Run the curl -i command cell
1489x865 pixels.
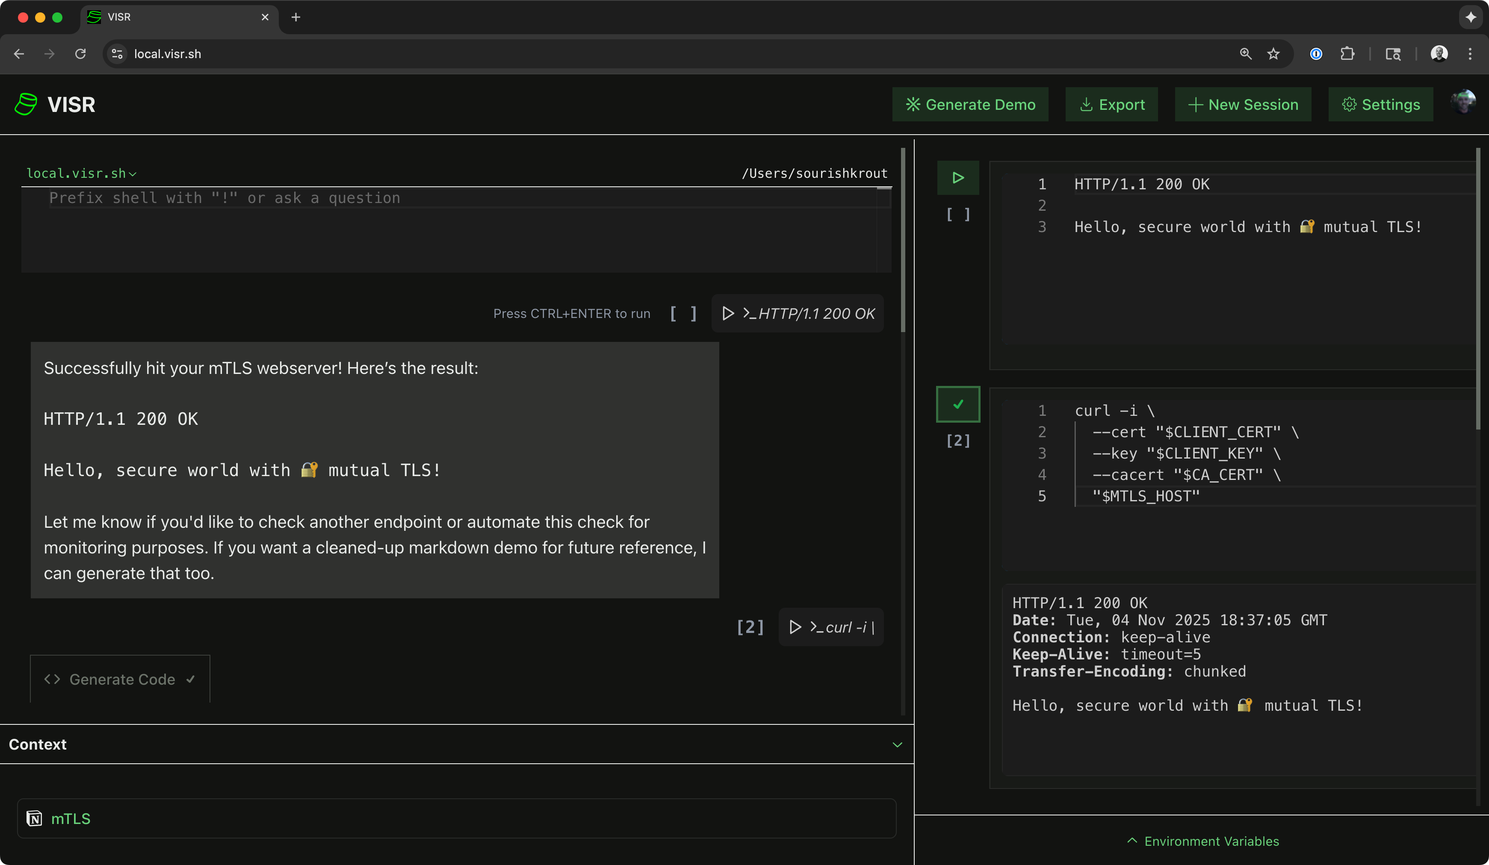click(830, 627)
